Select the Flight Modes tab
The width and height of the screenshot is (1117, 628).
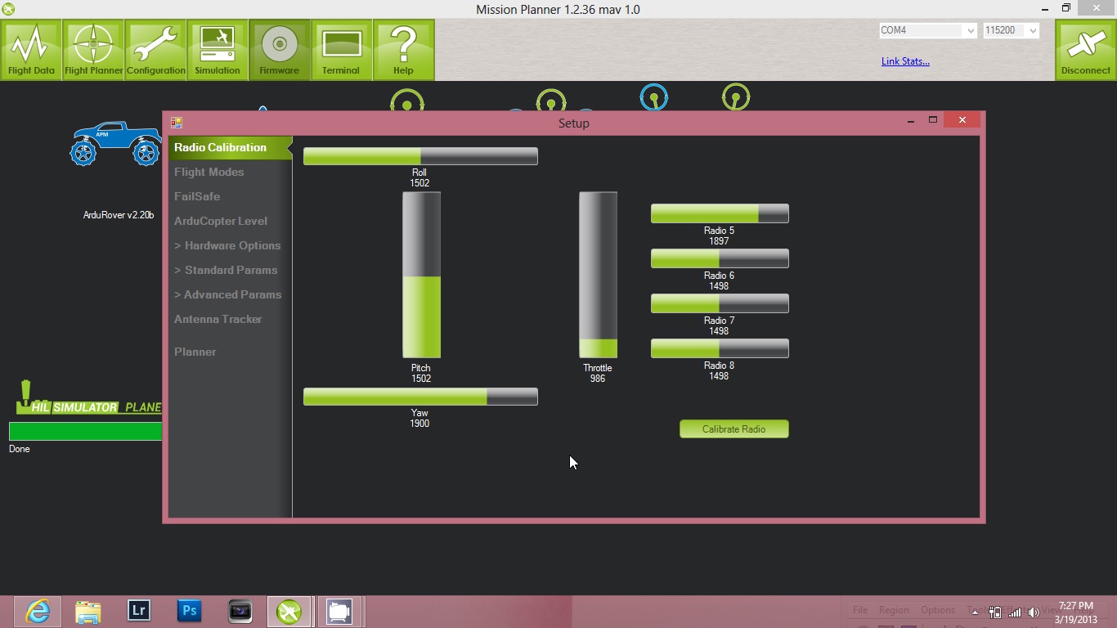(209, 172)
